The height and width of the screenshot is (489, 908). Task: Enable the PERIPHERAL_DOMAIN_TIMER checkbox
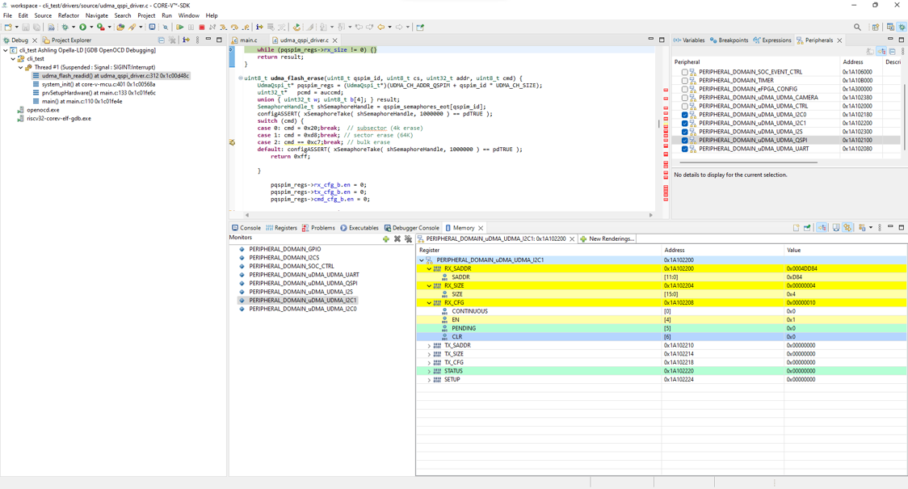coord(685,81)
